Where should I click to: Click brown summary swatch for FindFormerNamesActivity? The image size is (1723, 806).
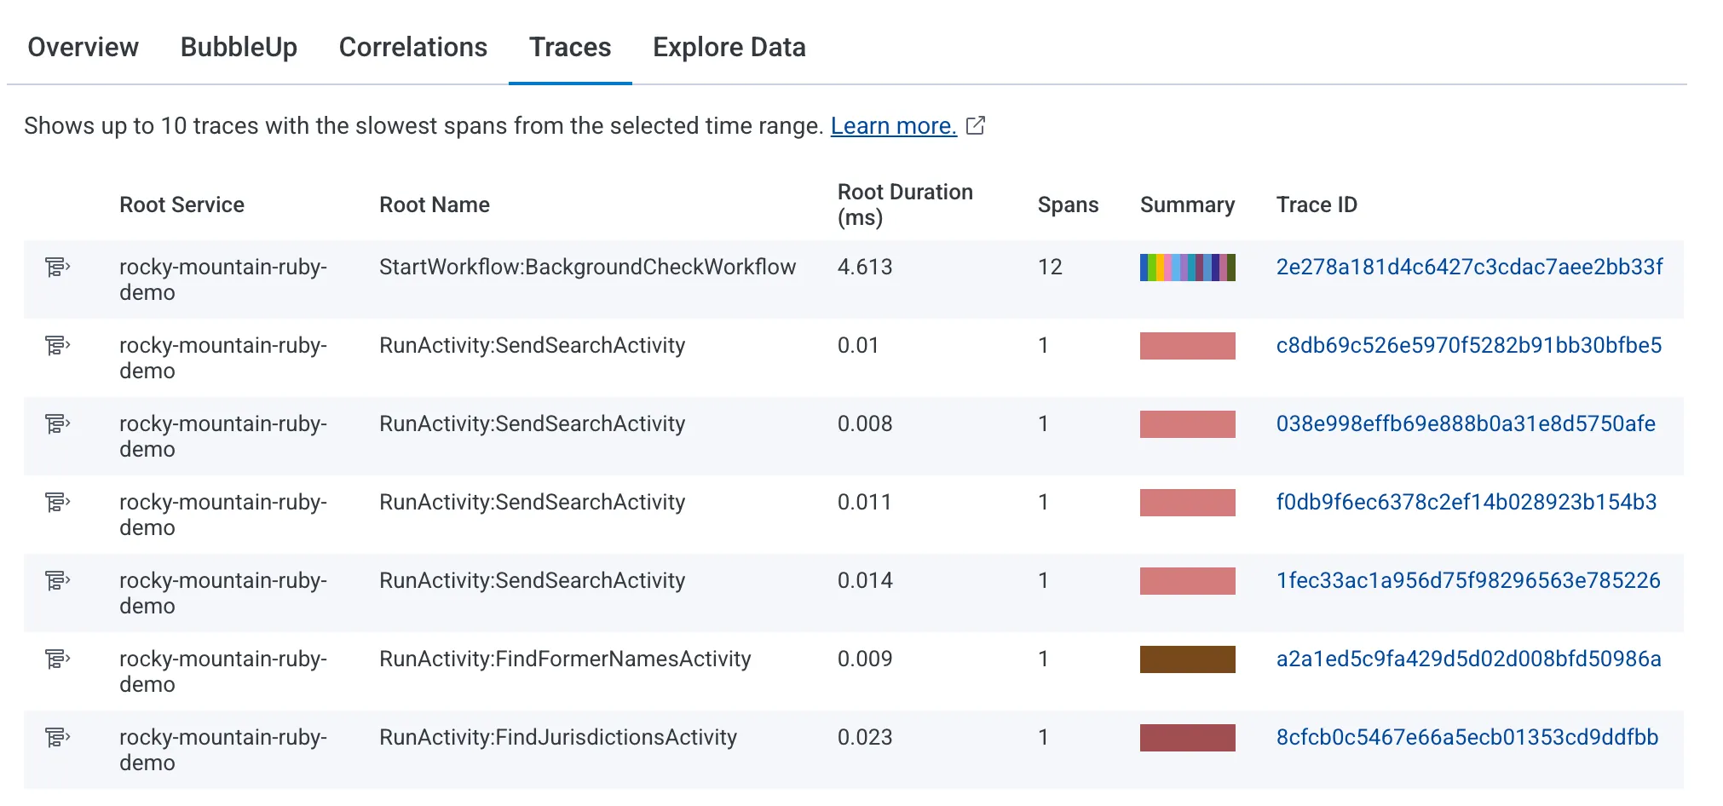(x=1188, y=659)
